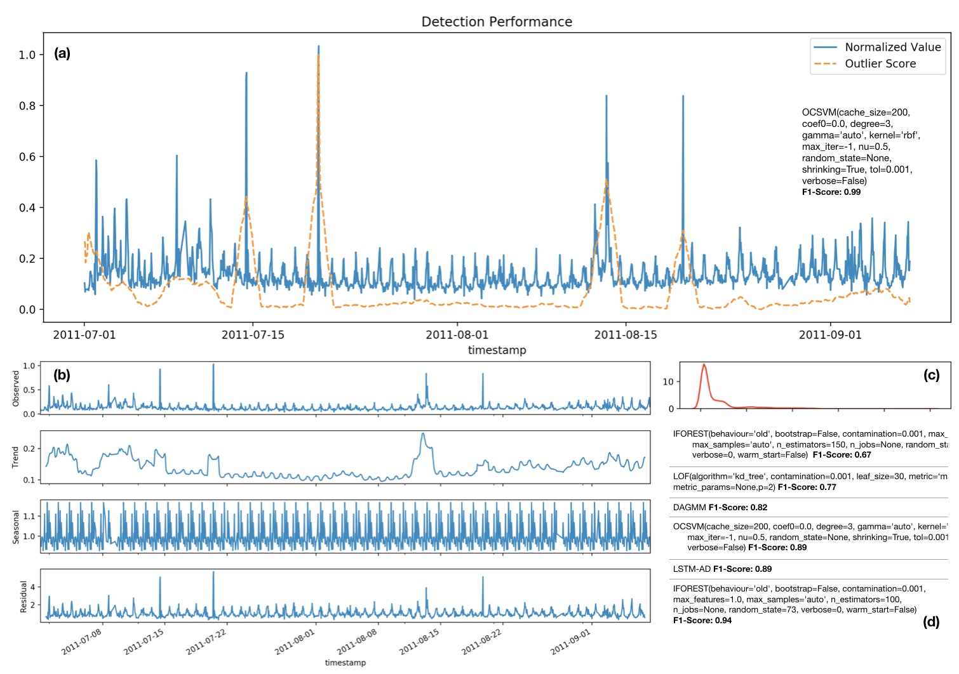The image size is (959, 674).
Task: Click the panel label (d)
Action: [x=931, y=621]
